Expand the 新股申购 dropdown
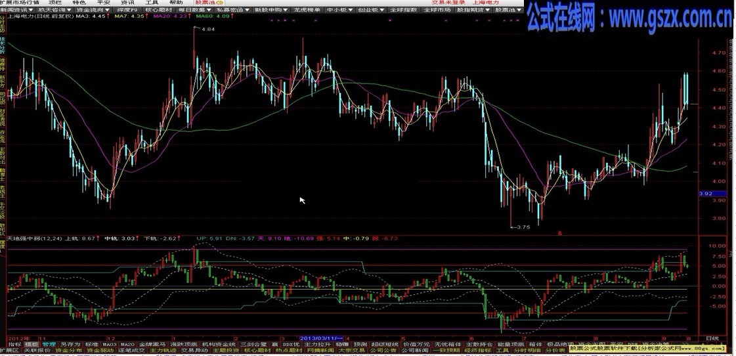Viewport: 736px width, 356px height. coord(271,9)
